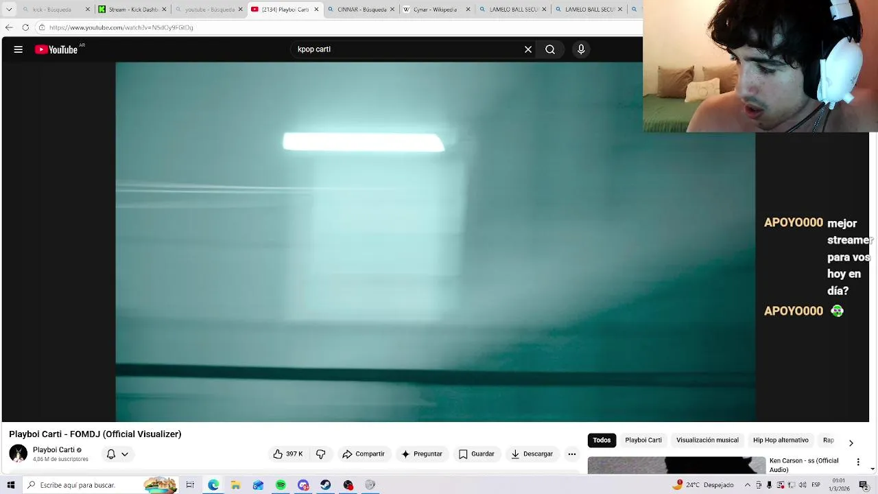Clear the 'kpop carti' search text
The width and height of the screenshot is (878, 494).
click(528, 49)
